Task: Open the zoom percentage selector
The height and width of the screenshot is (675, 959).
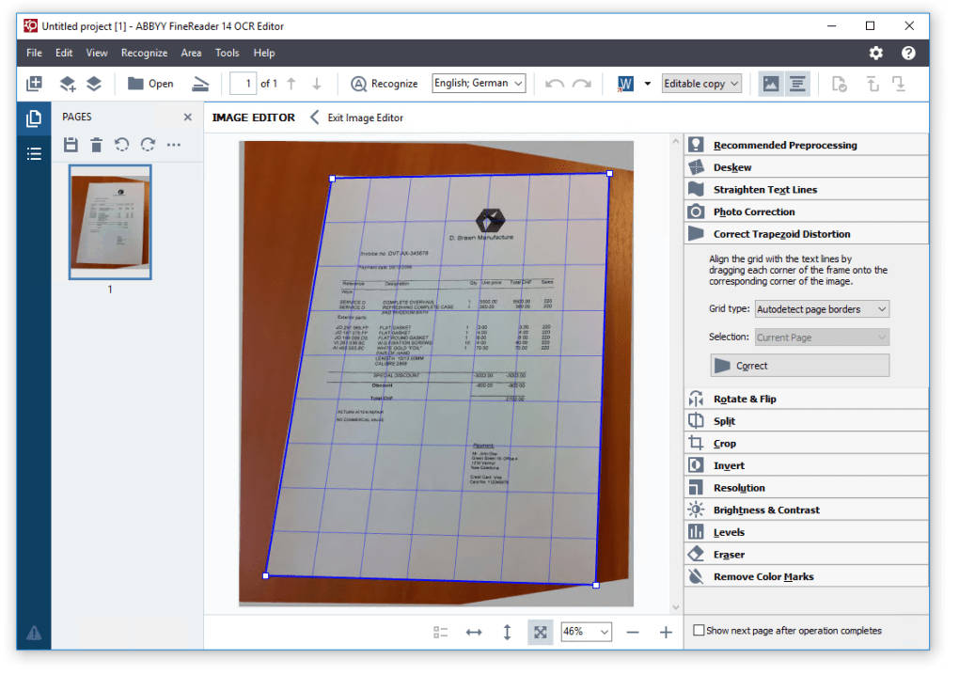Action: (x=585, y=631)
